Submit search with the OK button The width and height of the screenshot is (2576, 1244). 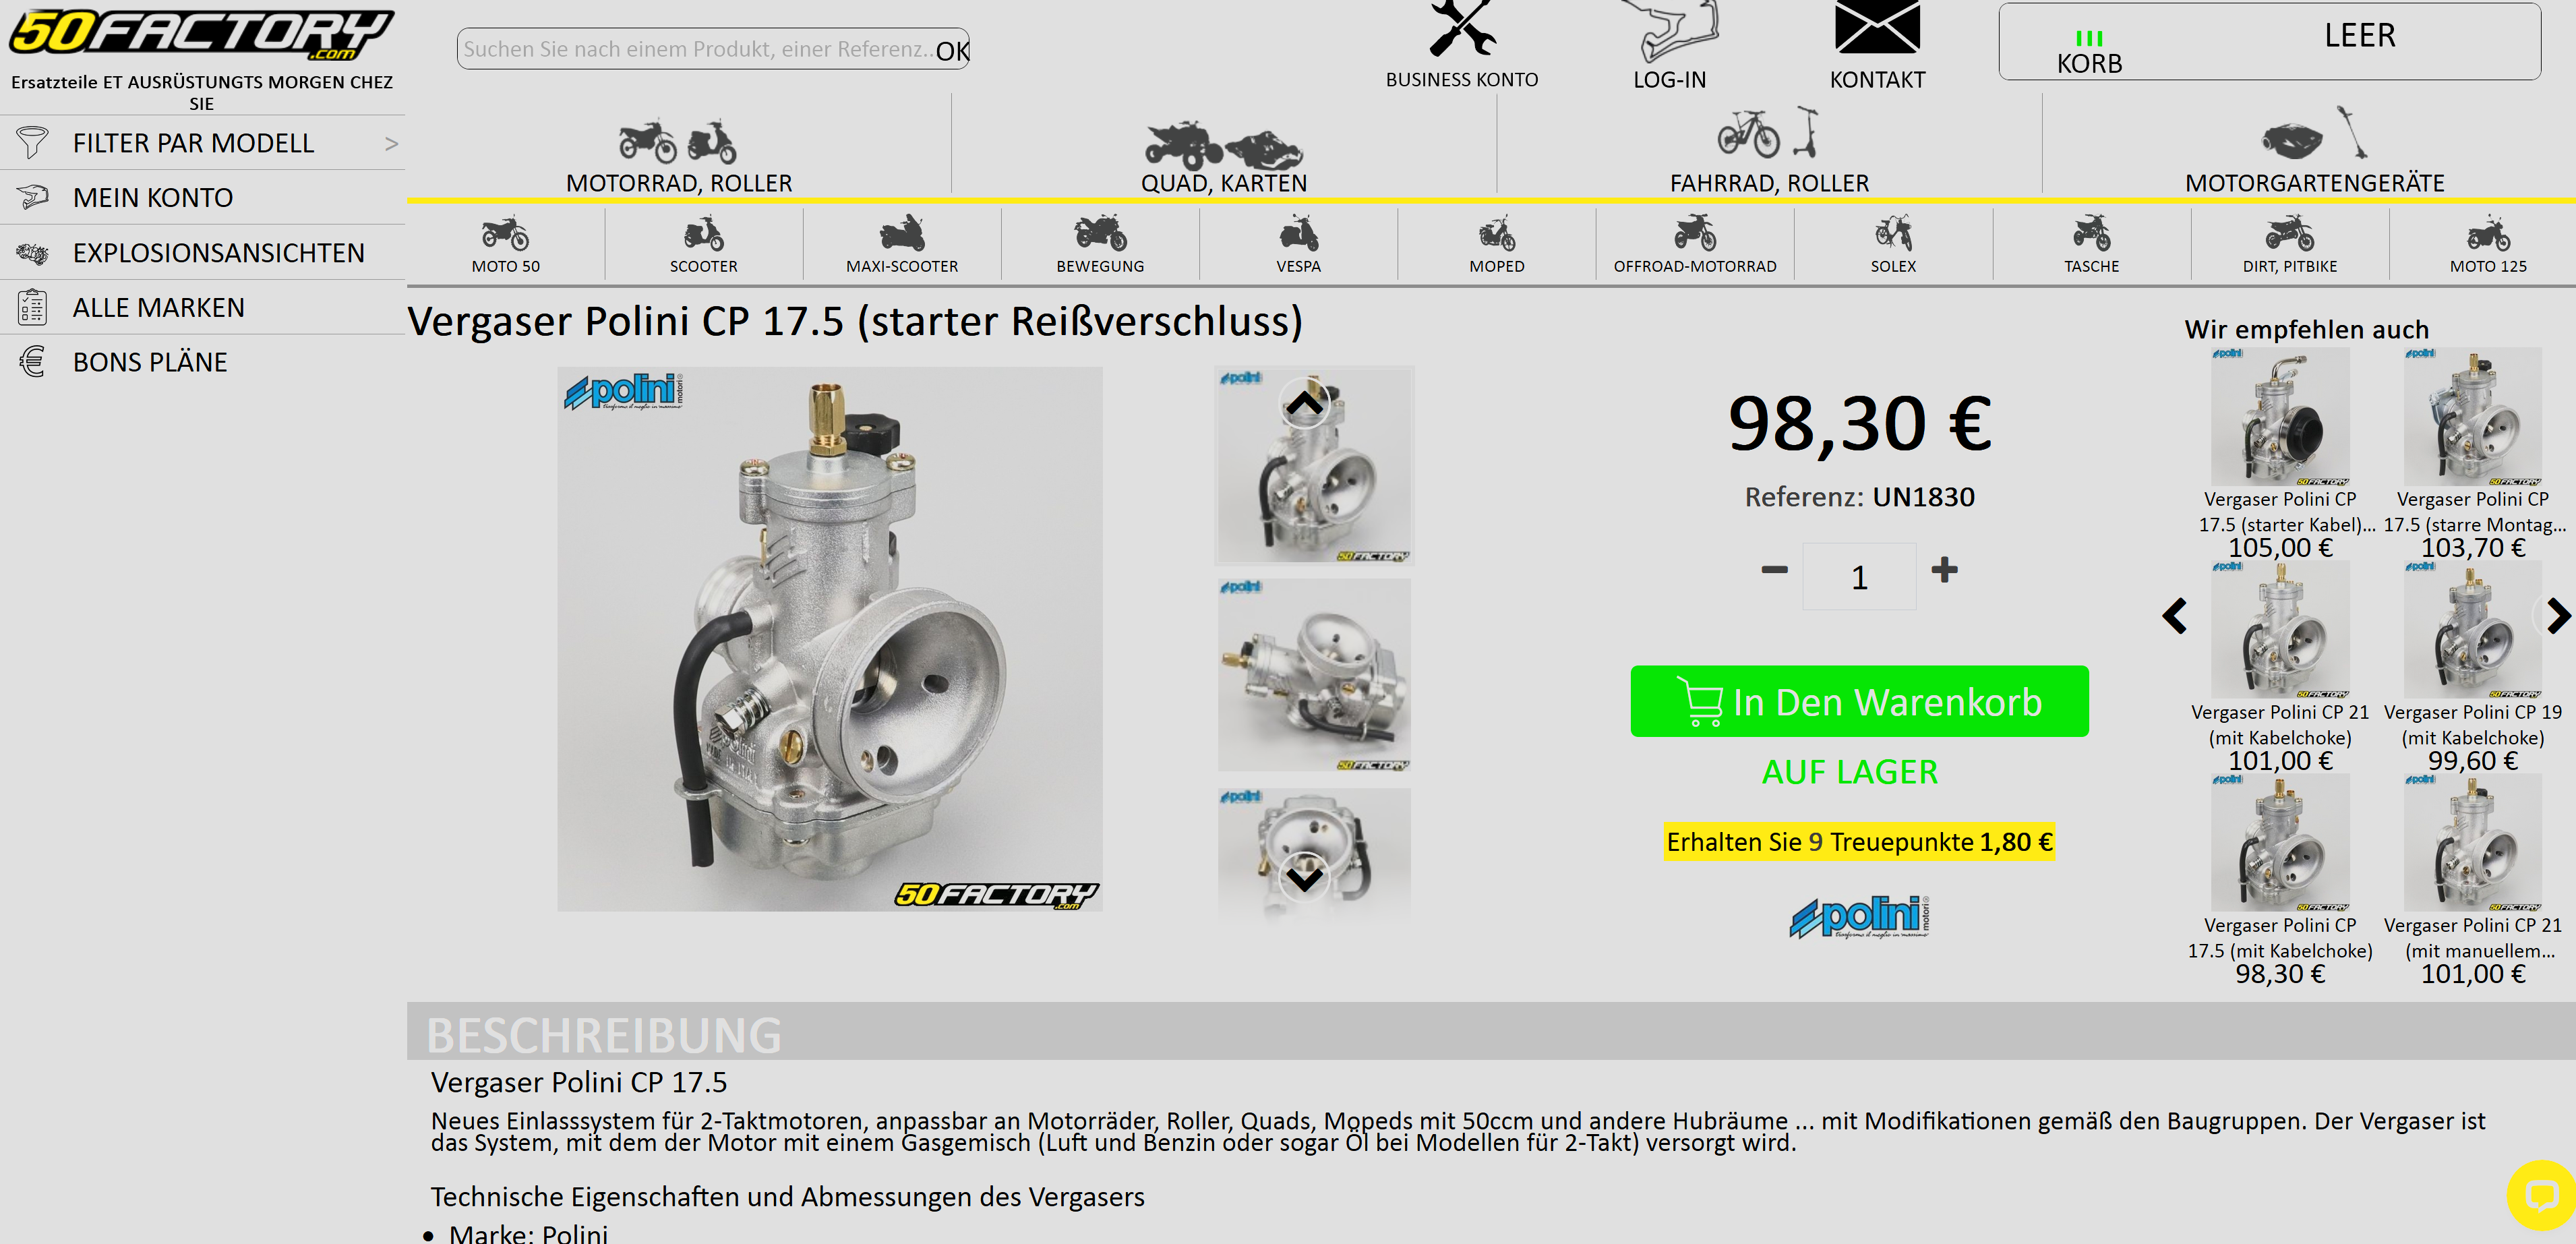pos(952,50)
